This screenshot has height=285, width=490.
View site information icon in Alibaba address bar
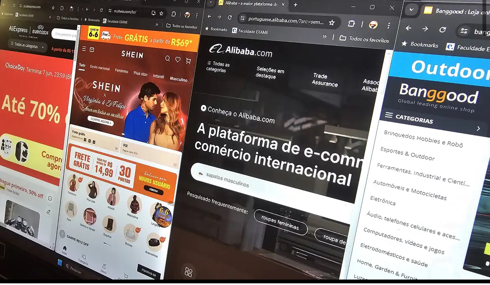[242, 18]
